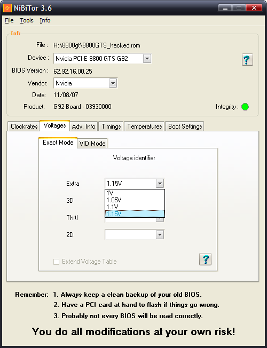Open the Thrtl voltage dropdown arrow
Screen dimensions: 267x348
coord(160,220)
